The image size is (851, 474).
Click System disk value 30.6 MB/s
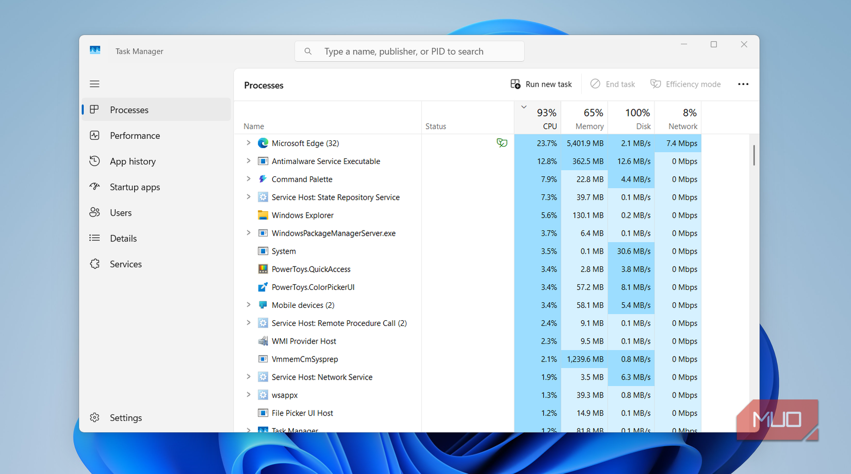[633, 251]
